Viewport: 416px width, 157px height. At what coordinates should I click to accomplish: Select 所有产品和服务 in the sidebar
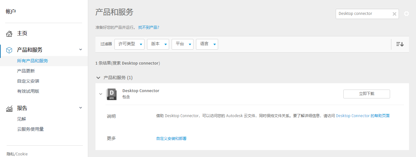pos(33,61)
